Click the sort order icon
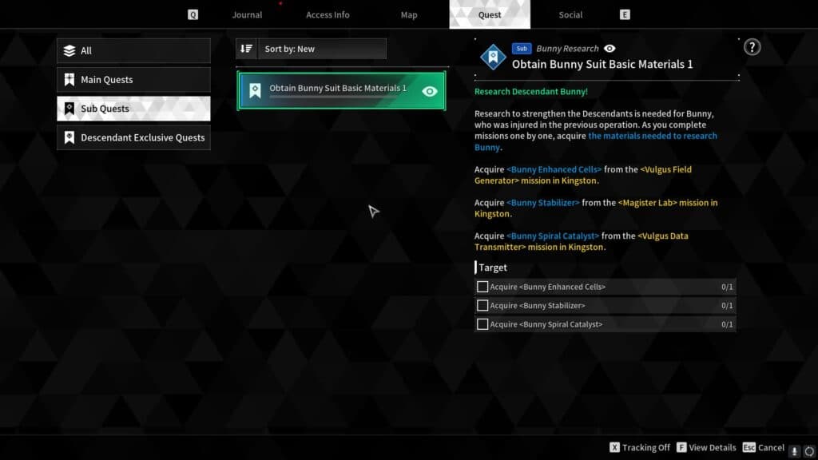The image size is (818, 460). 246,49
